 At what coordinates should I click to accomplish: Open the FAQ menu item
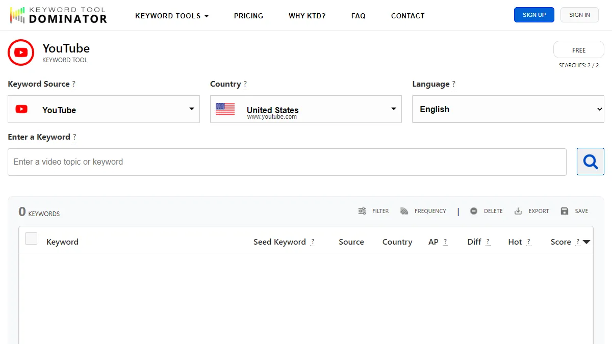pyautogui.click(x=359, y=16)
